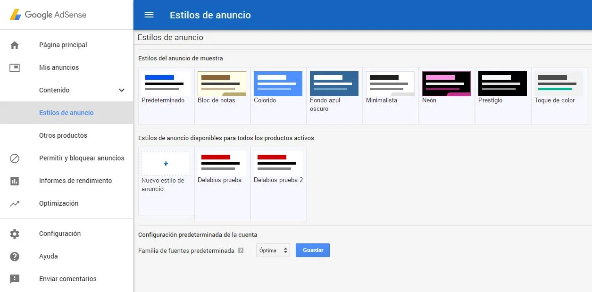Screen dimensions: 592x292
Task: Open the hamburger menu in header
Action: pyautogui.click(x=149, y=15)
